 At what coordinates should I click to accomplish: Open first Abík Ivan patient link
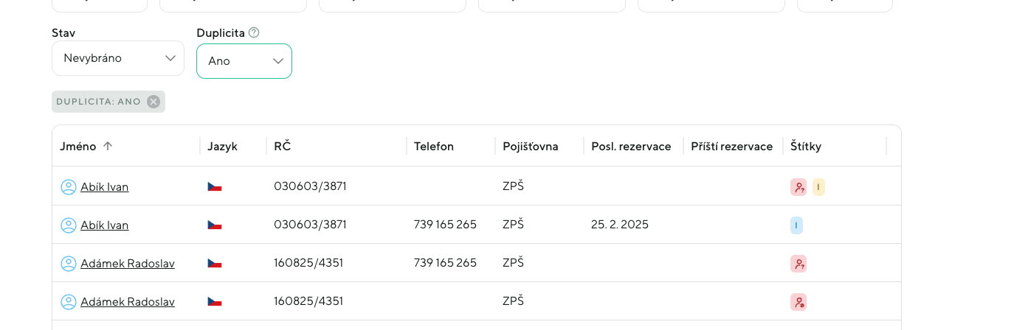pos(105,187)
